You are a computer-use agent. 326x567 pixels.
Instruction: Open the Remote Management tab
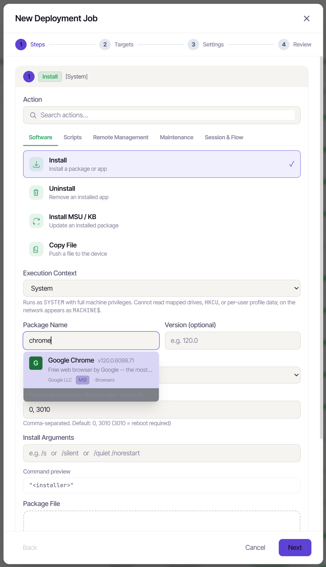pyautogui.click(x=121, y=137)
